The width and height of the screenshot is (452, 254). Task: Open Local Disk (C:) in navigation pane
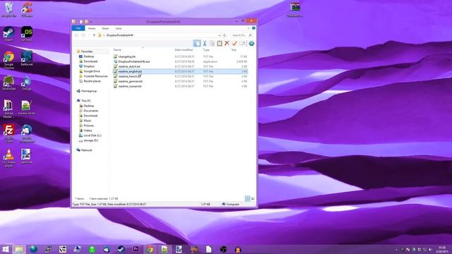(x=93, y=135)
